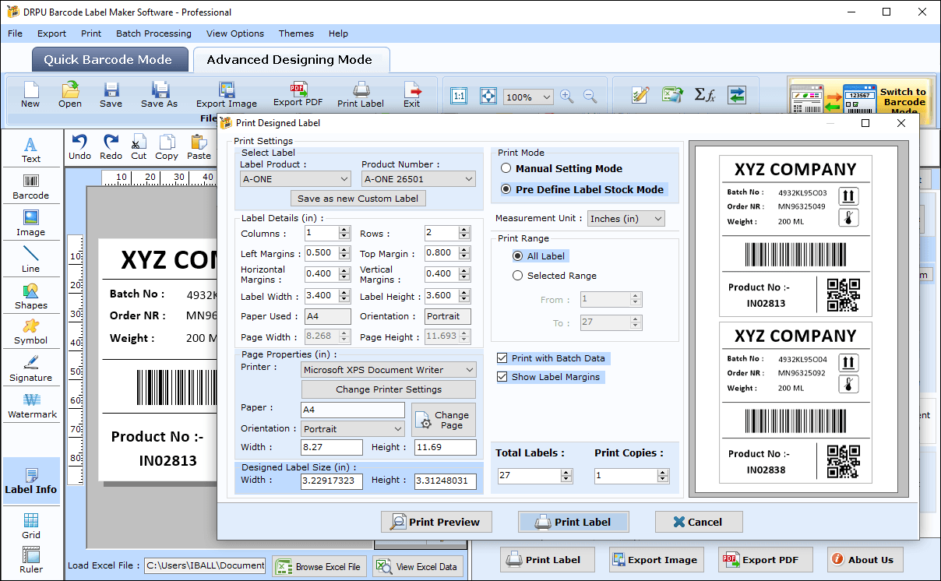Click the Designed Label Width field
The width and height of the screenshot is (941, 581).
pyautogui.click(x=332, y=481)
